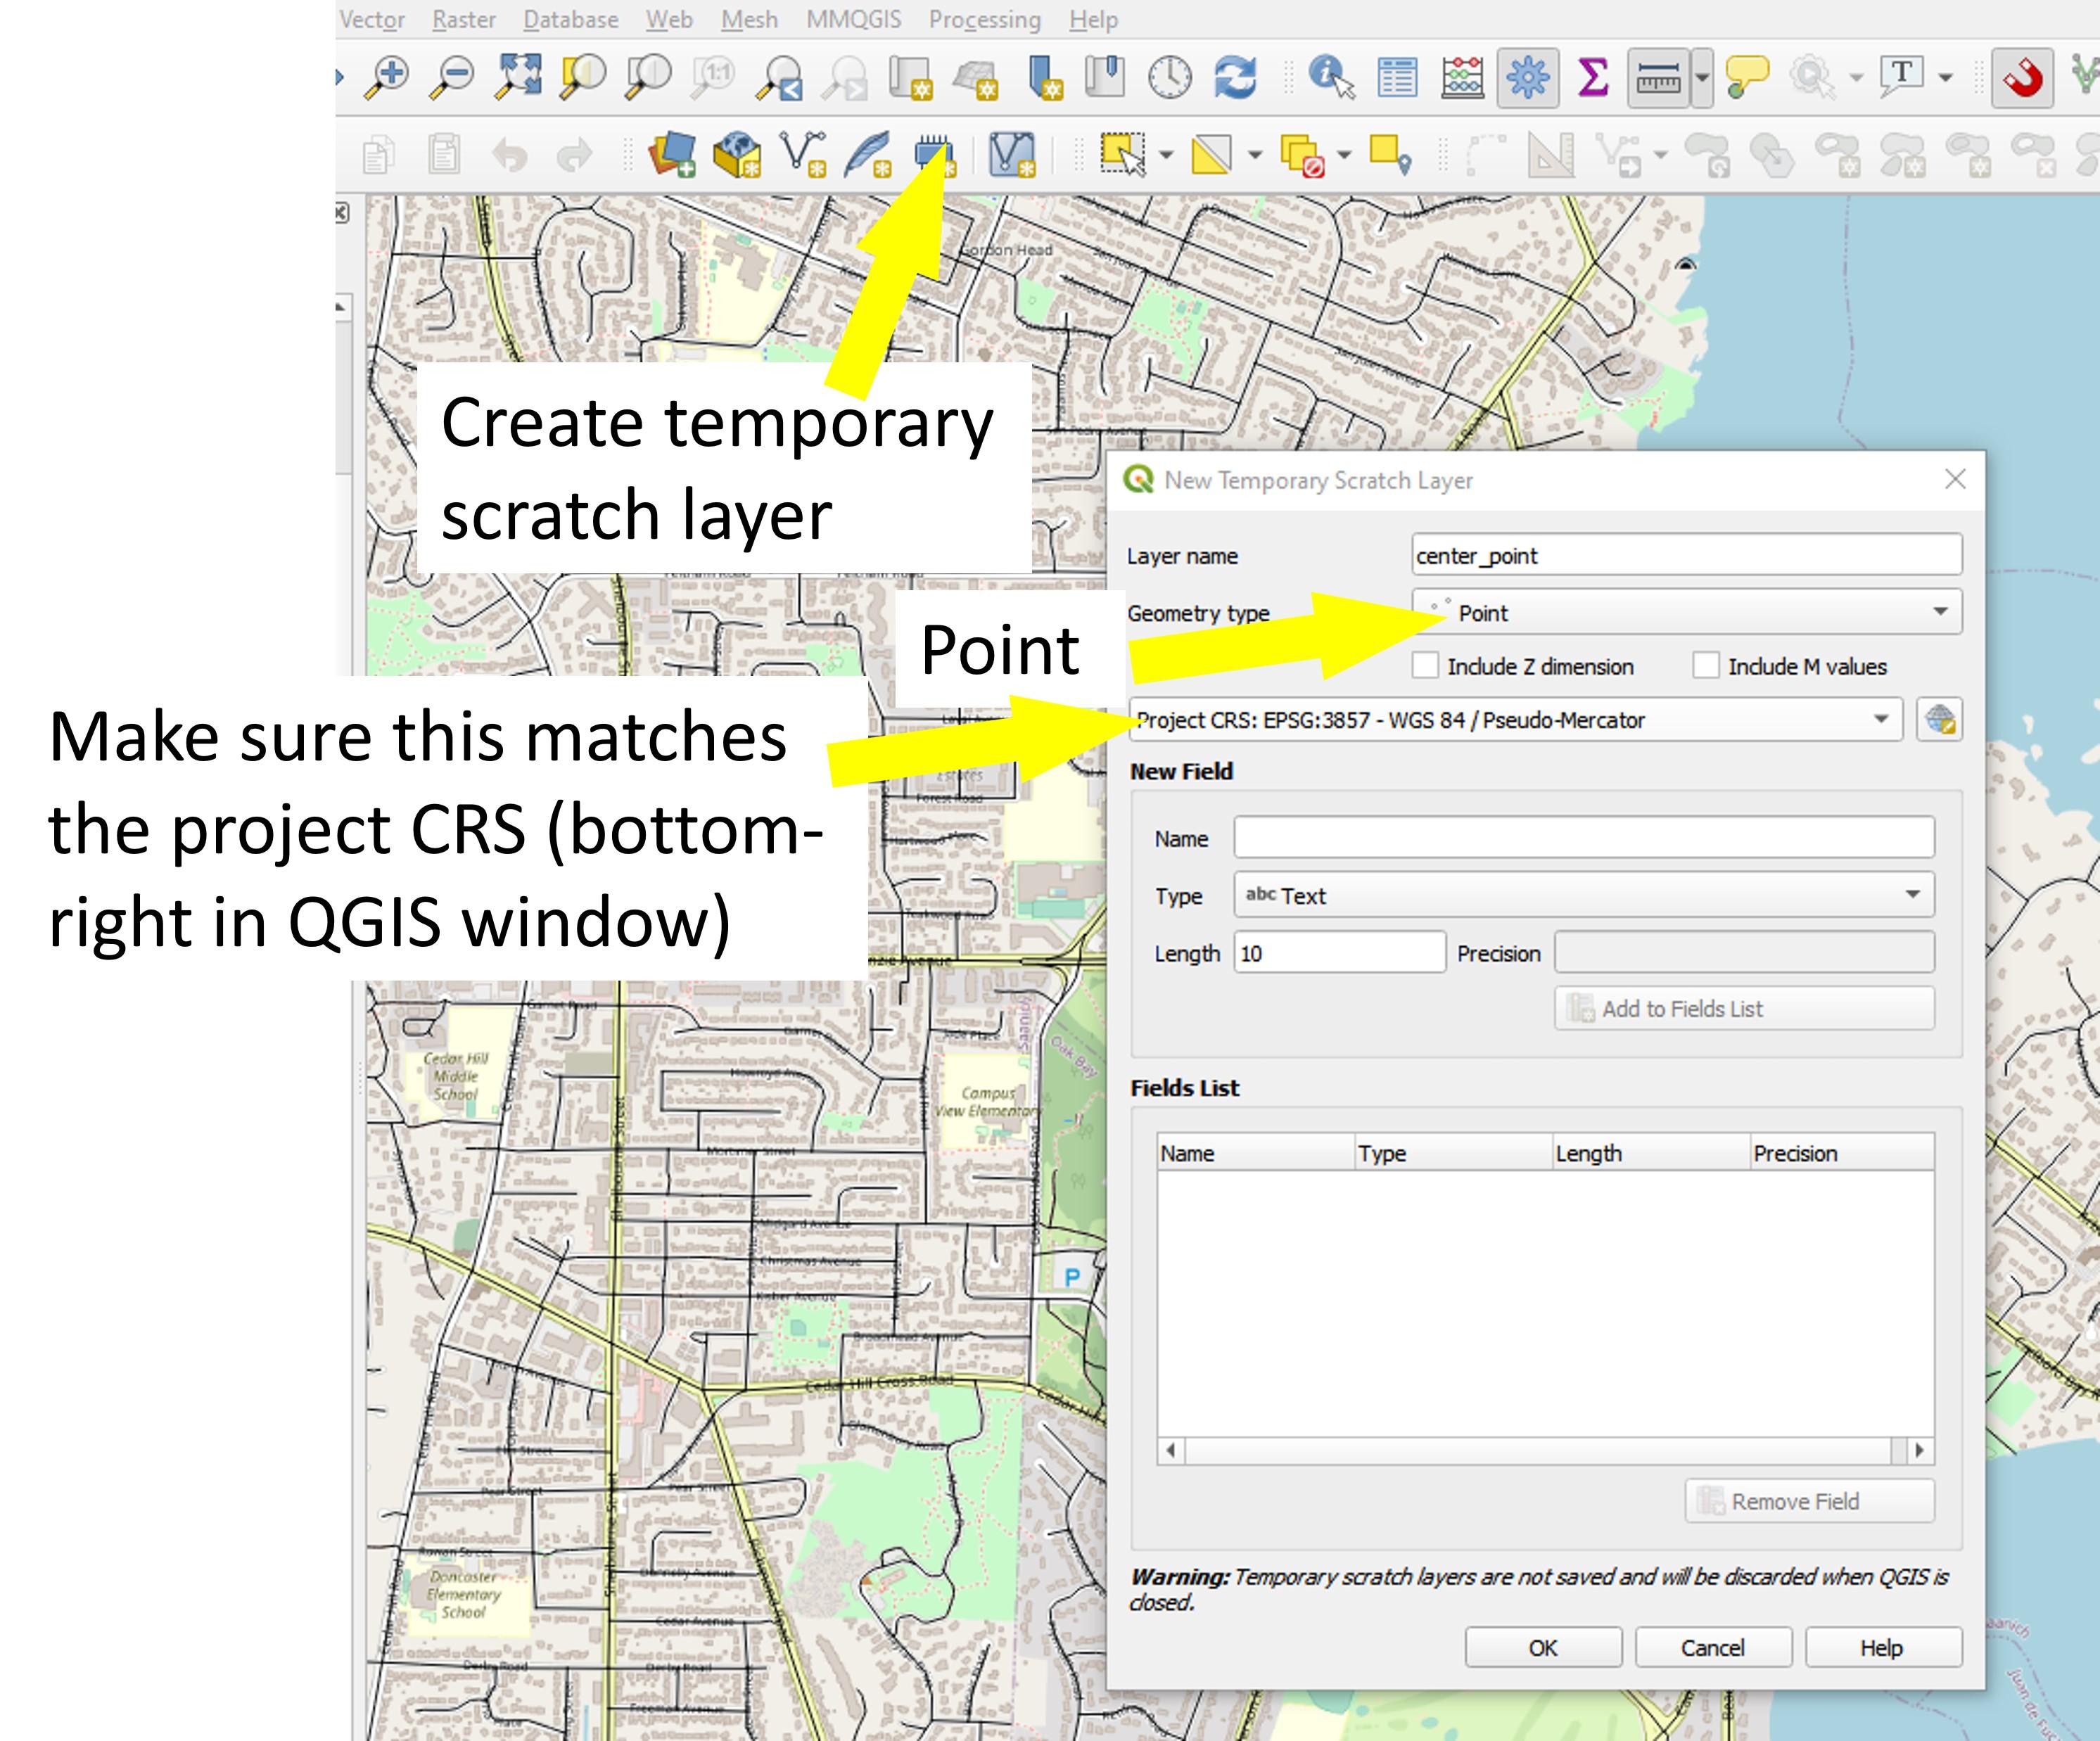The image size is (2100, 1741).
Task: Click the Zoom to Selection icon
Action: point(583,76)
